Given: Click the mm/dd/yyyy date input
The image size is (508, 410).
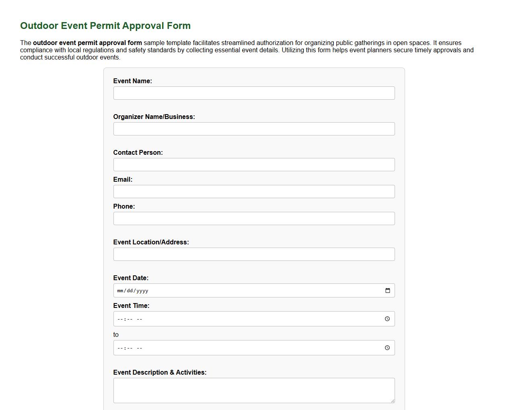Looking at the screenshot, I should pos(241,290).
